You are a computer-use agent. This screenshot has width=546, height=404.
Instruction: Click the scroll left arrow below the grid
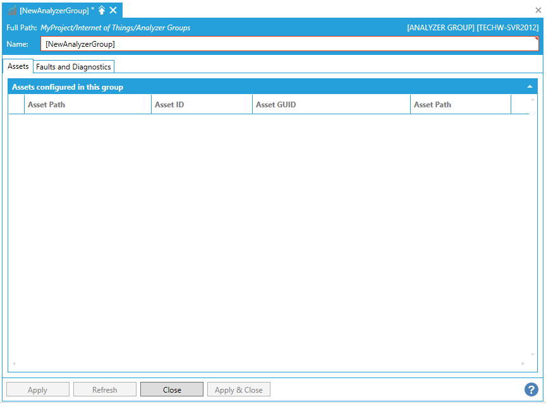coord(13,364)
